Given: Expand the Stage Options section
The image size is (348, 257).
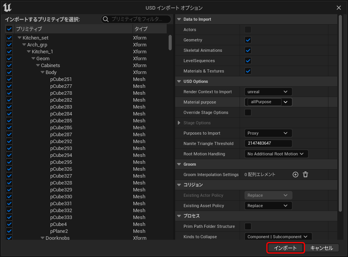Looking at the screenshot, I should click(x=179, y=123).
